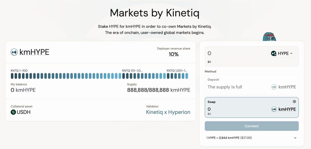Expand the exchange rate details chevron
This screenshot has width=311, height=149.
(x=295, y=138)
